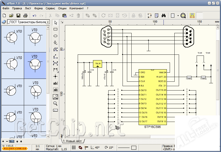Click the print icon in toolbar
Screen dimensions: 221x152
click(25, 16)
